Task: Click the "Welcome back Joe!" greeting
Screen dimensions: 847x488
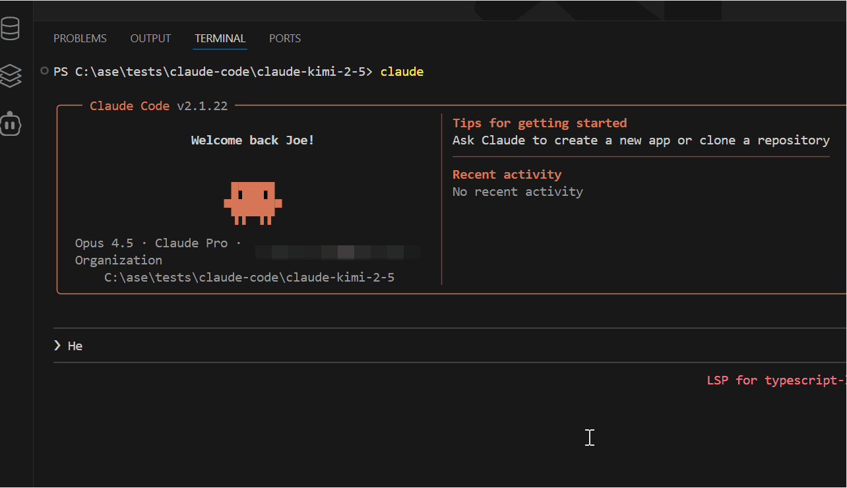Action: coord(253,140)
